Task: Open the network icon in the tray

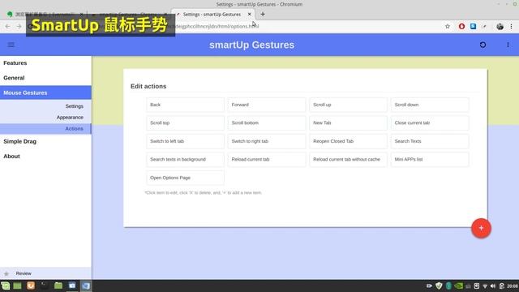Action: pos(485,286)
